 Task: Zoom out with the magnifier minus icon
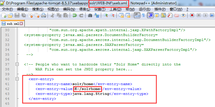(112, 15)
